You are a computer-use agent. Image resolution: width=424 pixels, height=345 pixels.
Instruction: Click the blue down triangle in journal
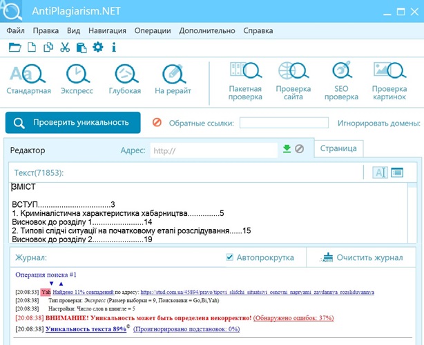tap(51, 284)
